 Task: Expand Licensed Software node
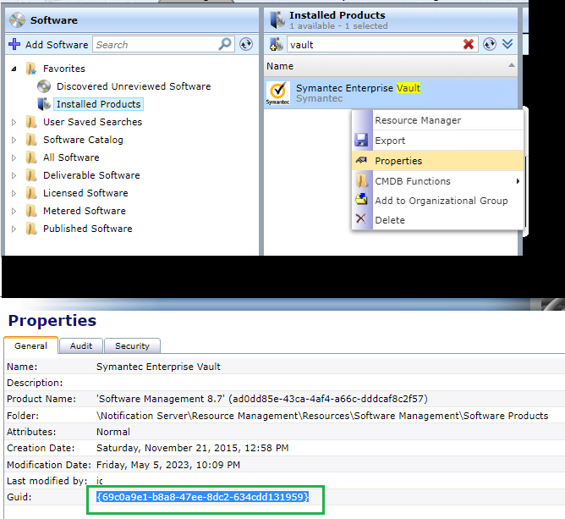[x=14, y=193]
